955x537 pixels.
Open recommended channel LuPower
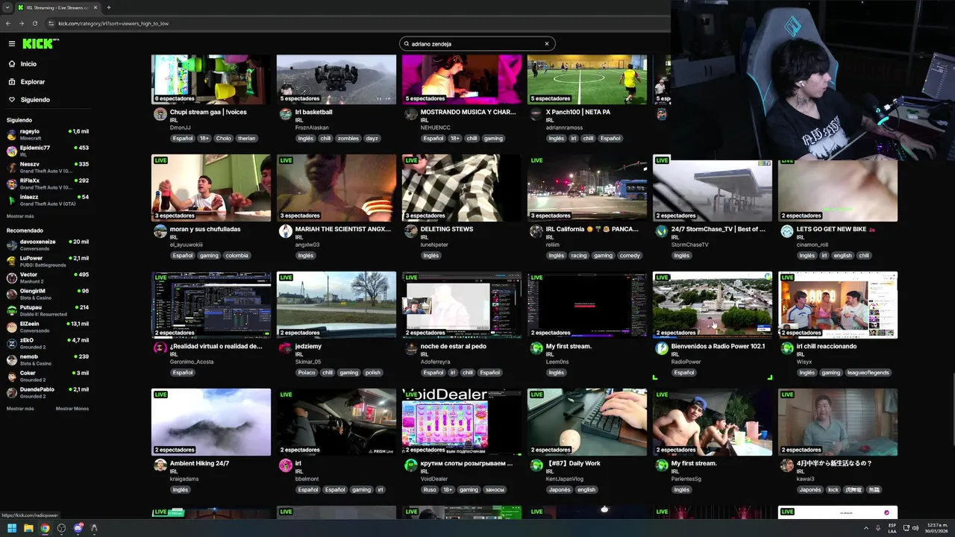coord(48,261)
